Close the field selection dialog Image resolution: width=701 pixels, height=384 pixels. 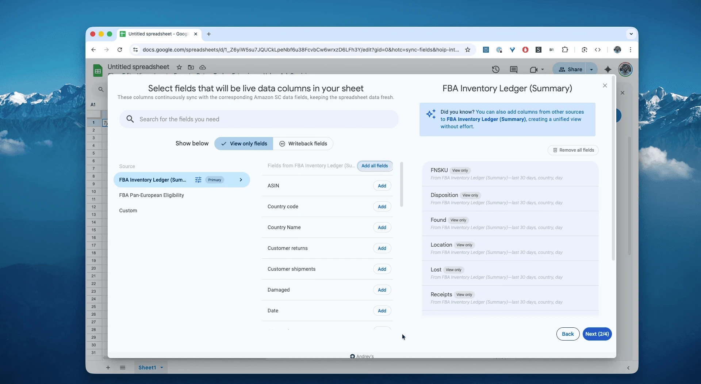pyautogui.click(x=605, y=85)
